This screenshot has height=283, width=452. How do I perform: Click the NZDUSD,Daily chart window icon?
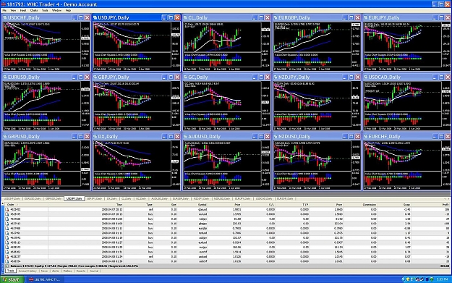(276, 137)
